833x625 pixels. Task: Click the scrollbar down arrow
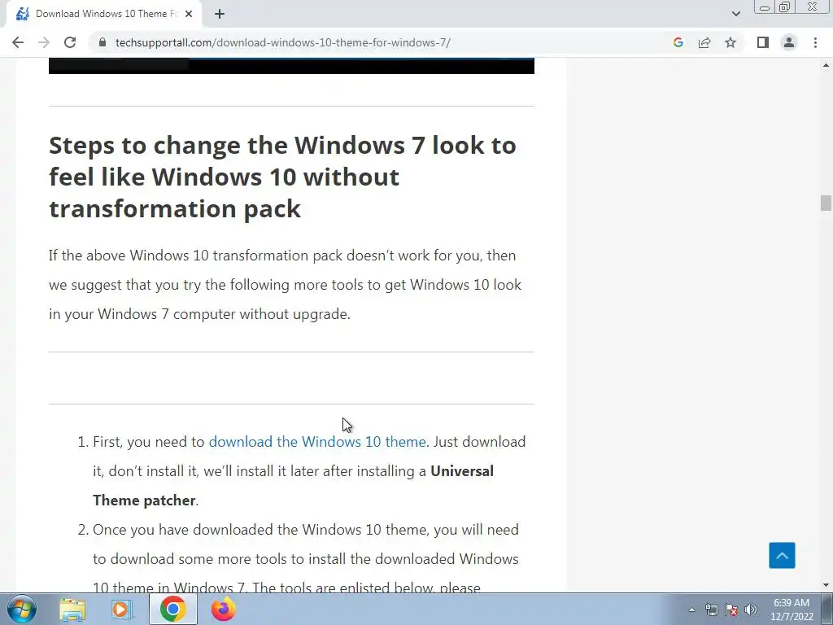(826, 585)
